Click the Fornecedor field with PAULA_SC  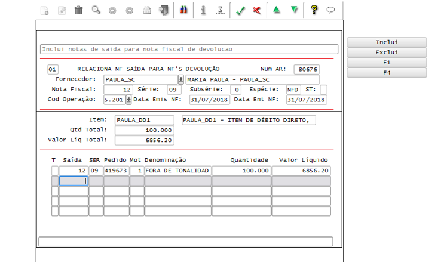(x=141, y=79)
